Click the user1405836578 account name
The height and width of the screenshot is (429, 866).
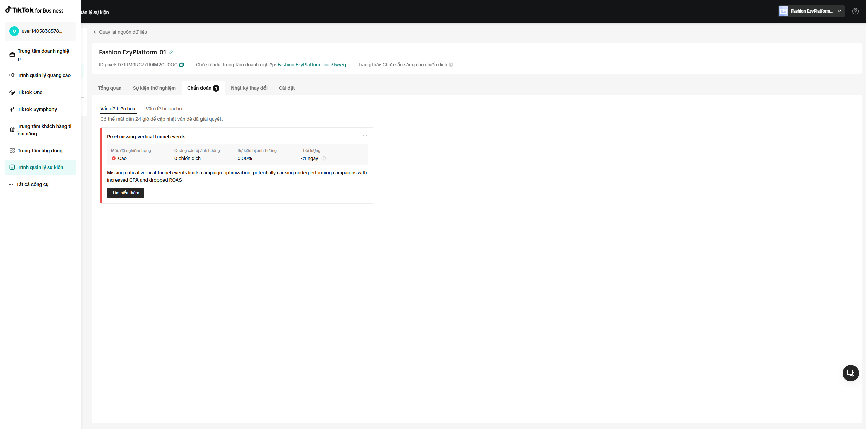[x=42, y=31]
